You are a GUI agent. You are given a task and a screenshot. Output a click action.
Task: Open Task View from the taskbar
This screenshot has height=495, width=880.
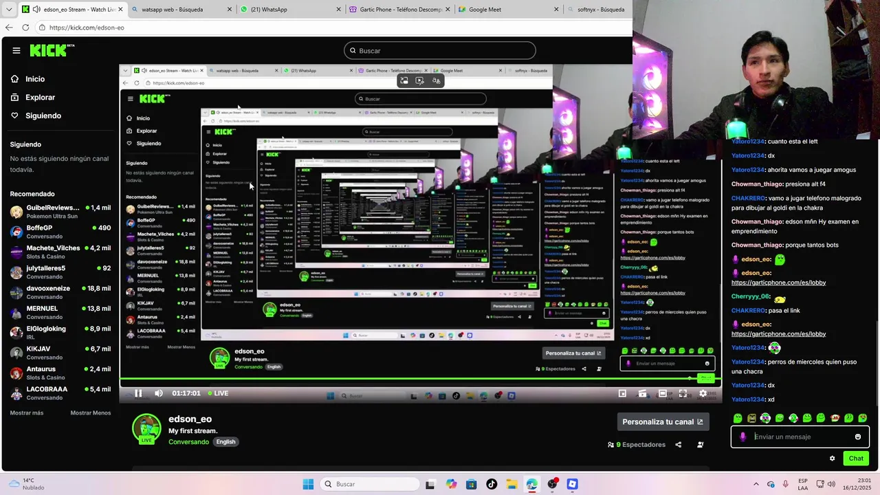pyautogui.click(x=430, y=484)
